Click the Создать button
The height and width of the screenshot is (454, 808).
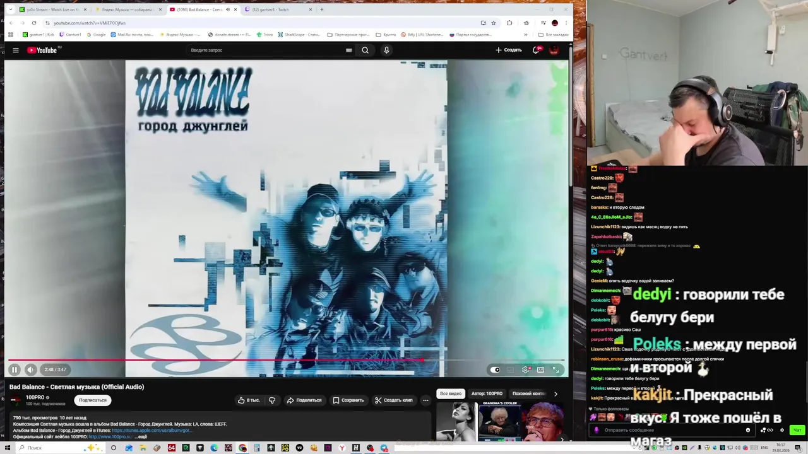(509, 50)
